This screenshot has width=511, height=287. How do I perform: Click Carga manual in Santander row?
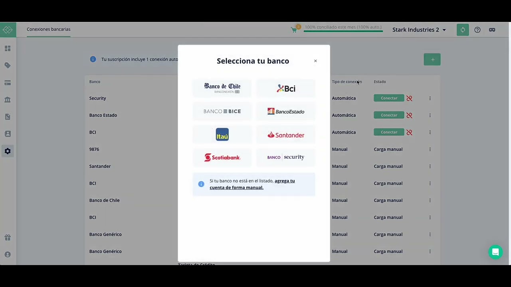pos(388,166)
